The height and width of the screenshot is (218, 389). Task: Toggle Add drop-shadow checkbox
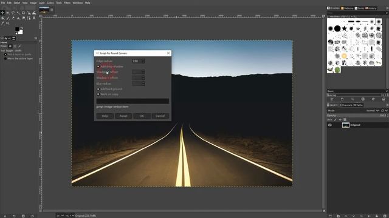pos(98,67)
